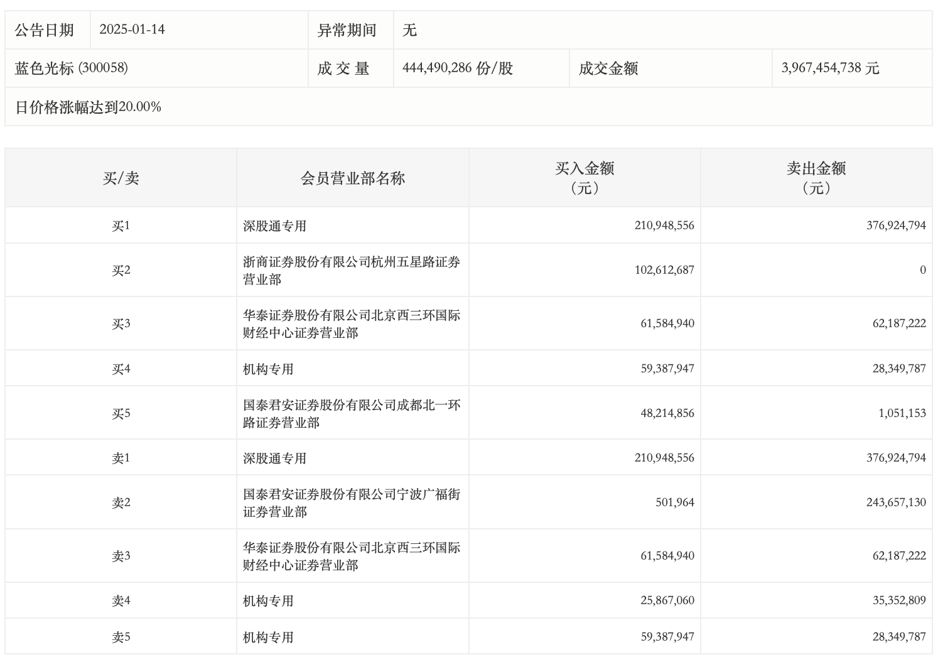Open 浙商证券杭州五星路证券营业部 entry

(x=351, y=271)
